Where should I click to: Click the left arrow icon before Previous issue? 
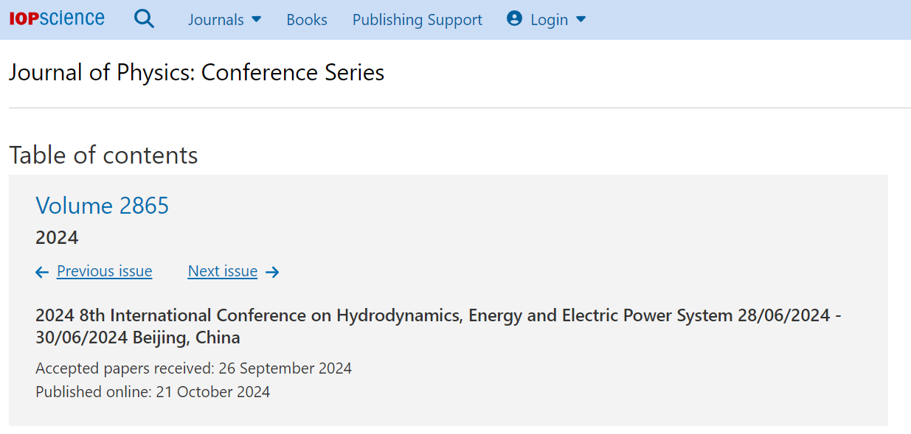42,273
